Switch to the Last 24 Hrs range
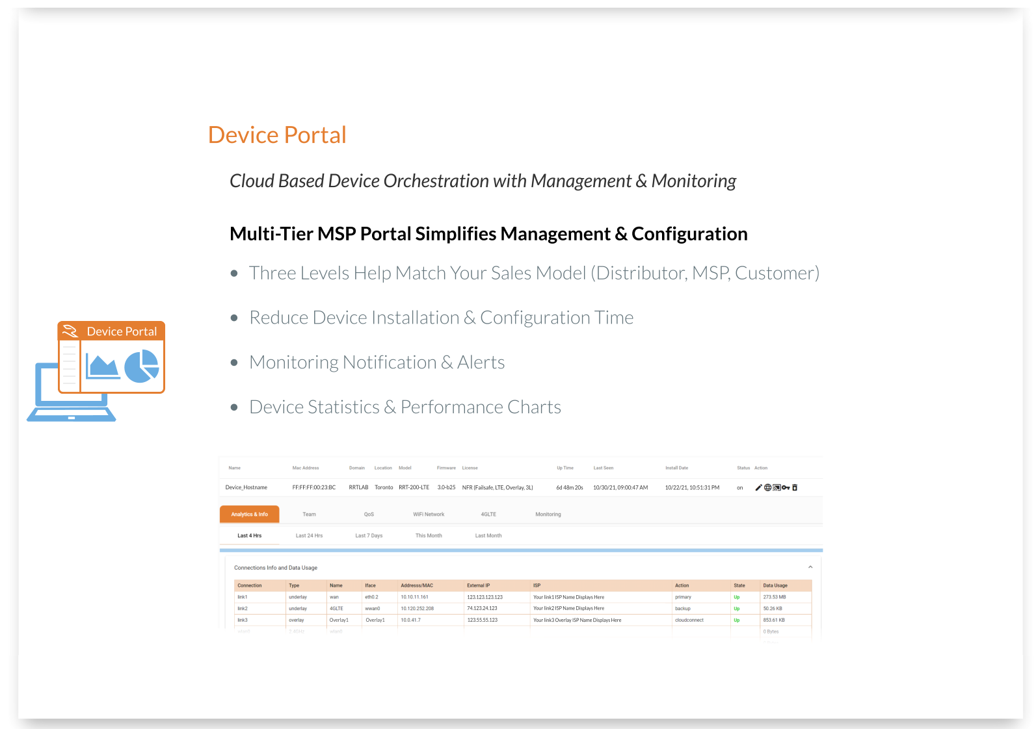1036x729 pixels. 309,535
